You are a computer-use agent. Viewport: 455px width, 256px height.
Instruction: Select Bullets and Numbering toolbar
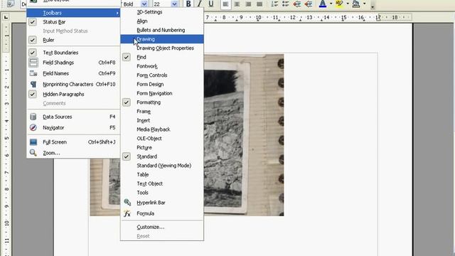pos(162,30)
